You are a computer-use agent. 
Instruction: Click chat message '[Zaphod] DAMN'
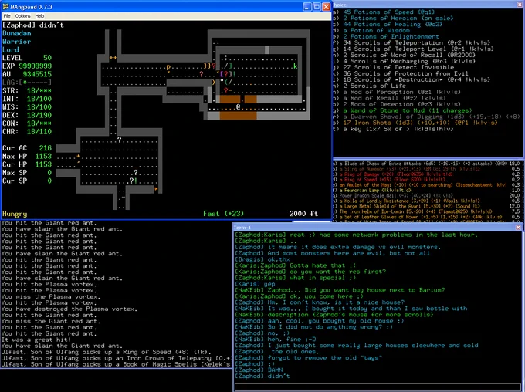(x=259, y=370)
